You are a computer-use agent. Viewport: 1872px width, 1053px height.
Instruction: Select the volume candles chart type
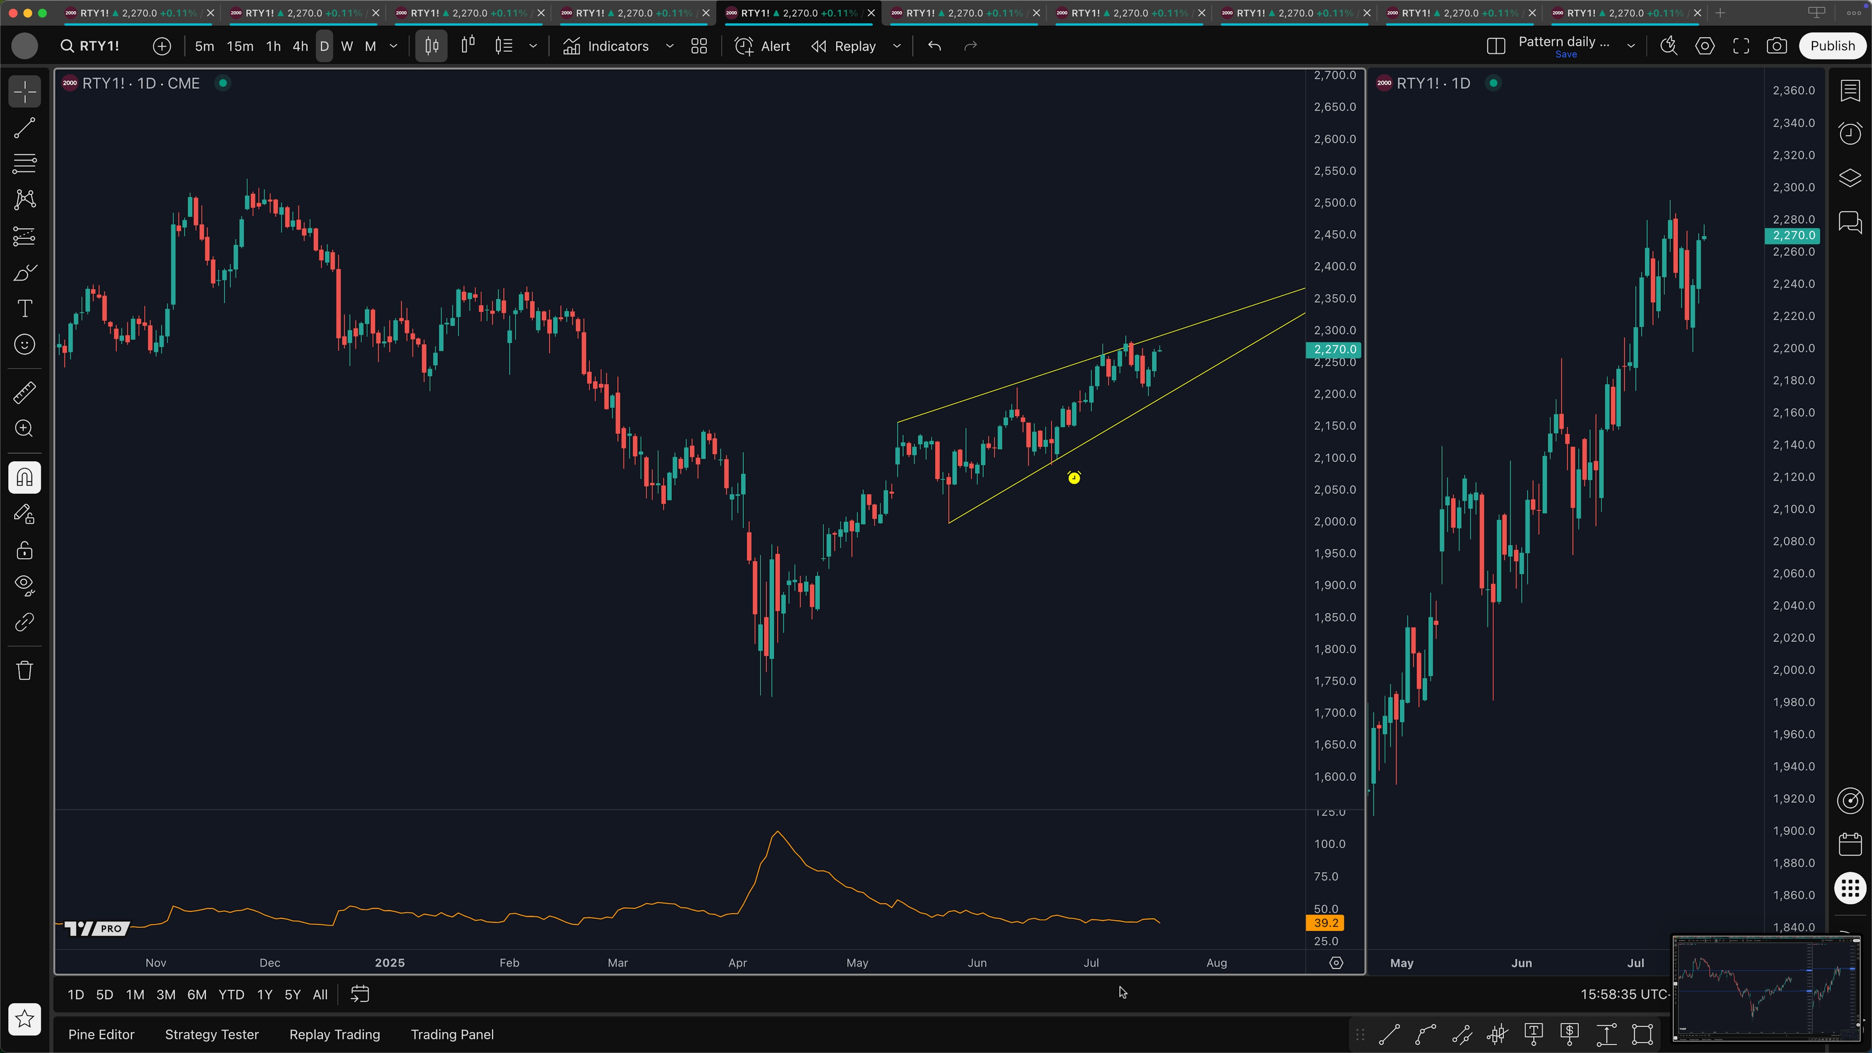(x=505, y=46)
